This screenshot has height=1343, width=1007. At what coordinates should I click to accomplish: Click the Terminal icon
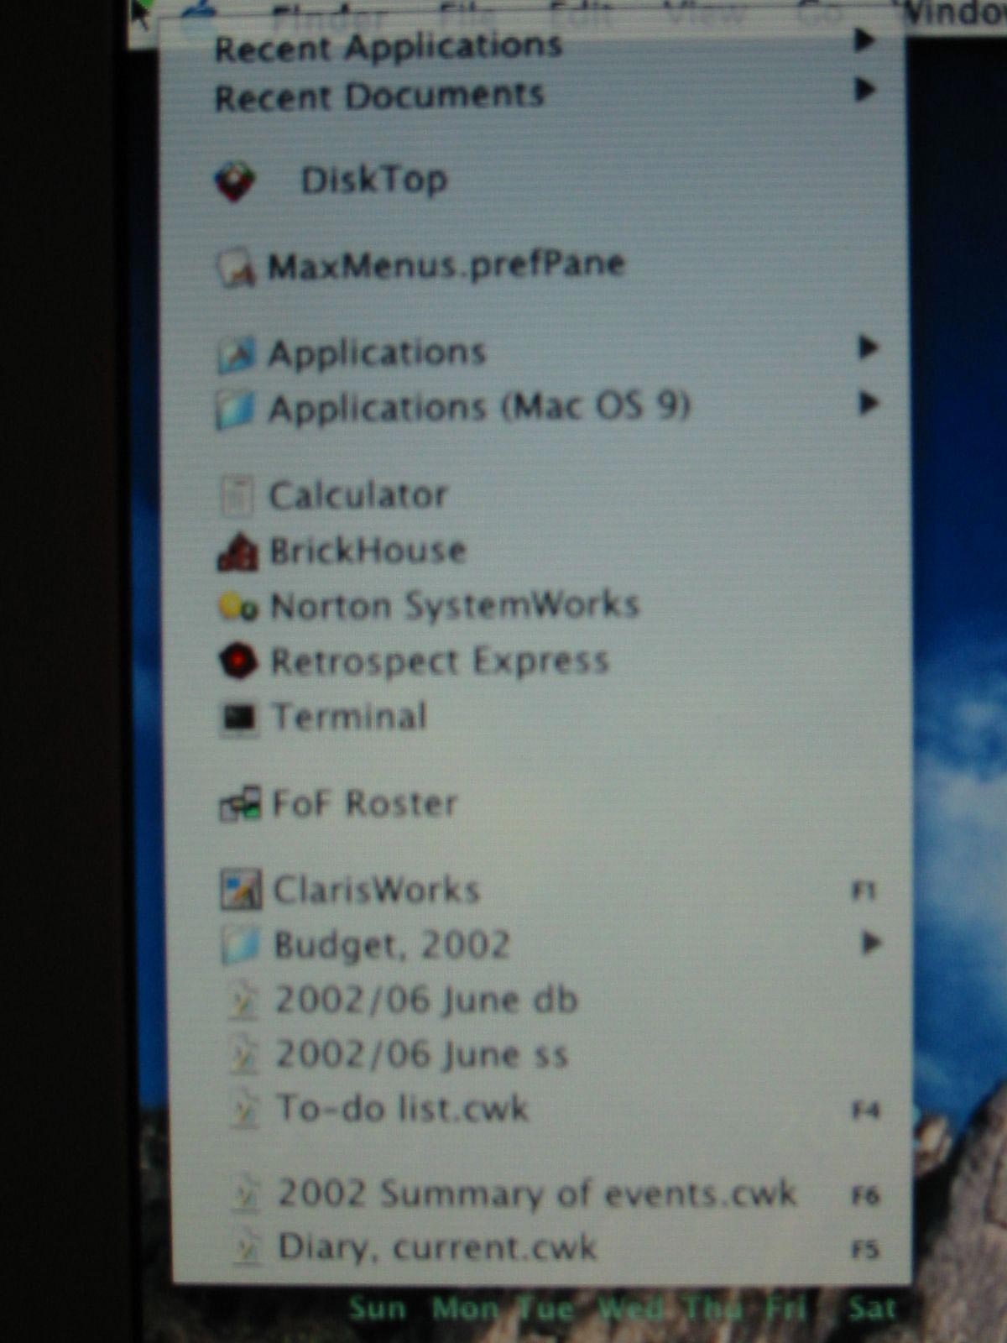coord(239,719)
